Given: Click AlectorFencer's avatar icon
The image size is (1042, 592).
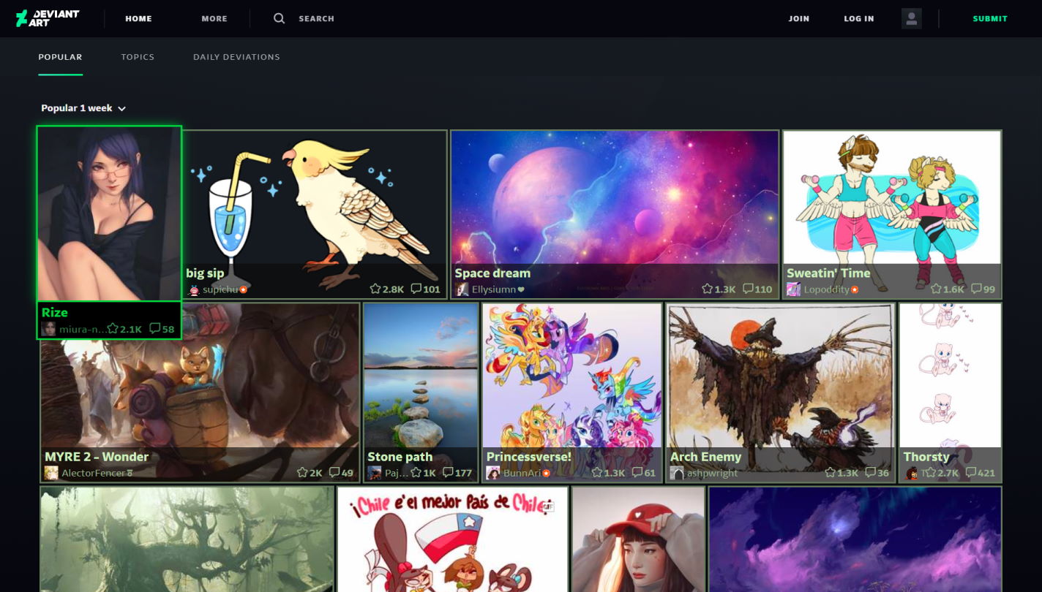Looking at the screenshot, I should tap(51, 473).
